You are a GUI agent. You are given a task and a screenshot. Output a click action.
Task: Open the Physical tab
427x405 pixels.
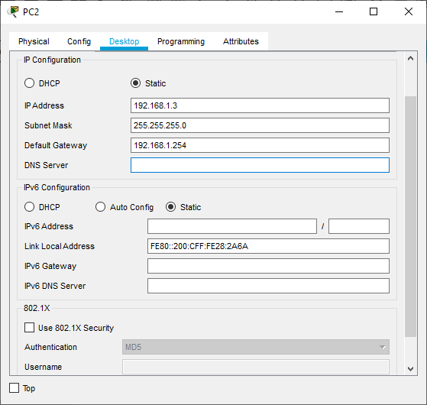34,41
